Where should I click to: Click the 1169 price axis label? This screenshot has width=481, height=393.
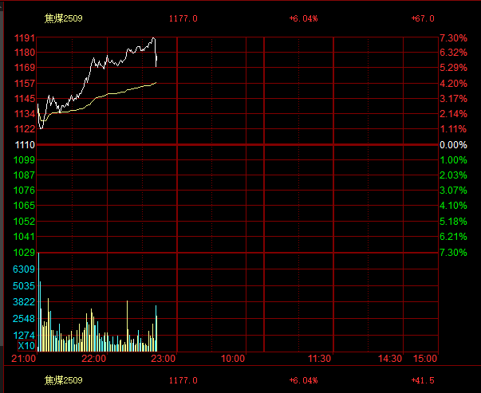coord(25,68)
